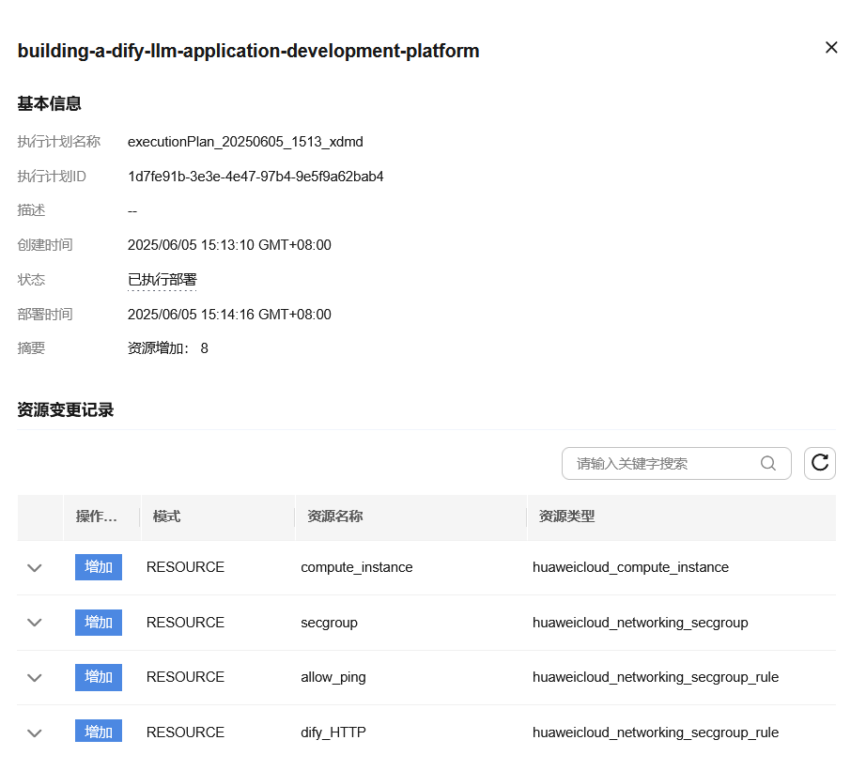The width and height of the screenshot is (851, 771).
Task: Click the building-a-dify-llm-application-development-platform title
Action: click(x=249, y=51)
